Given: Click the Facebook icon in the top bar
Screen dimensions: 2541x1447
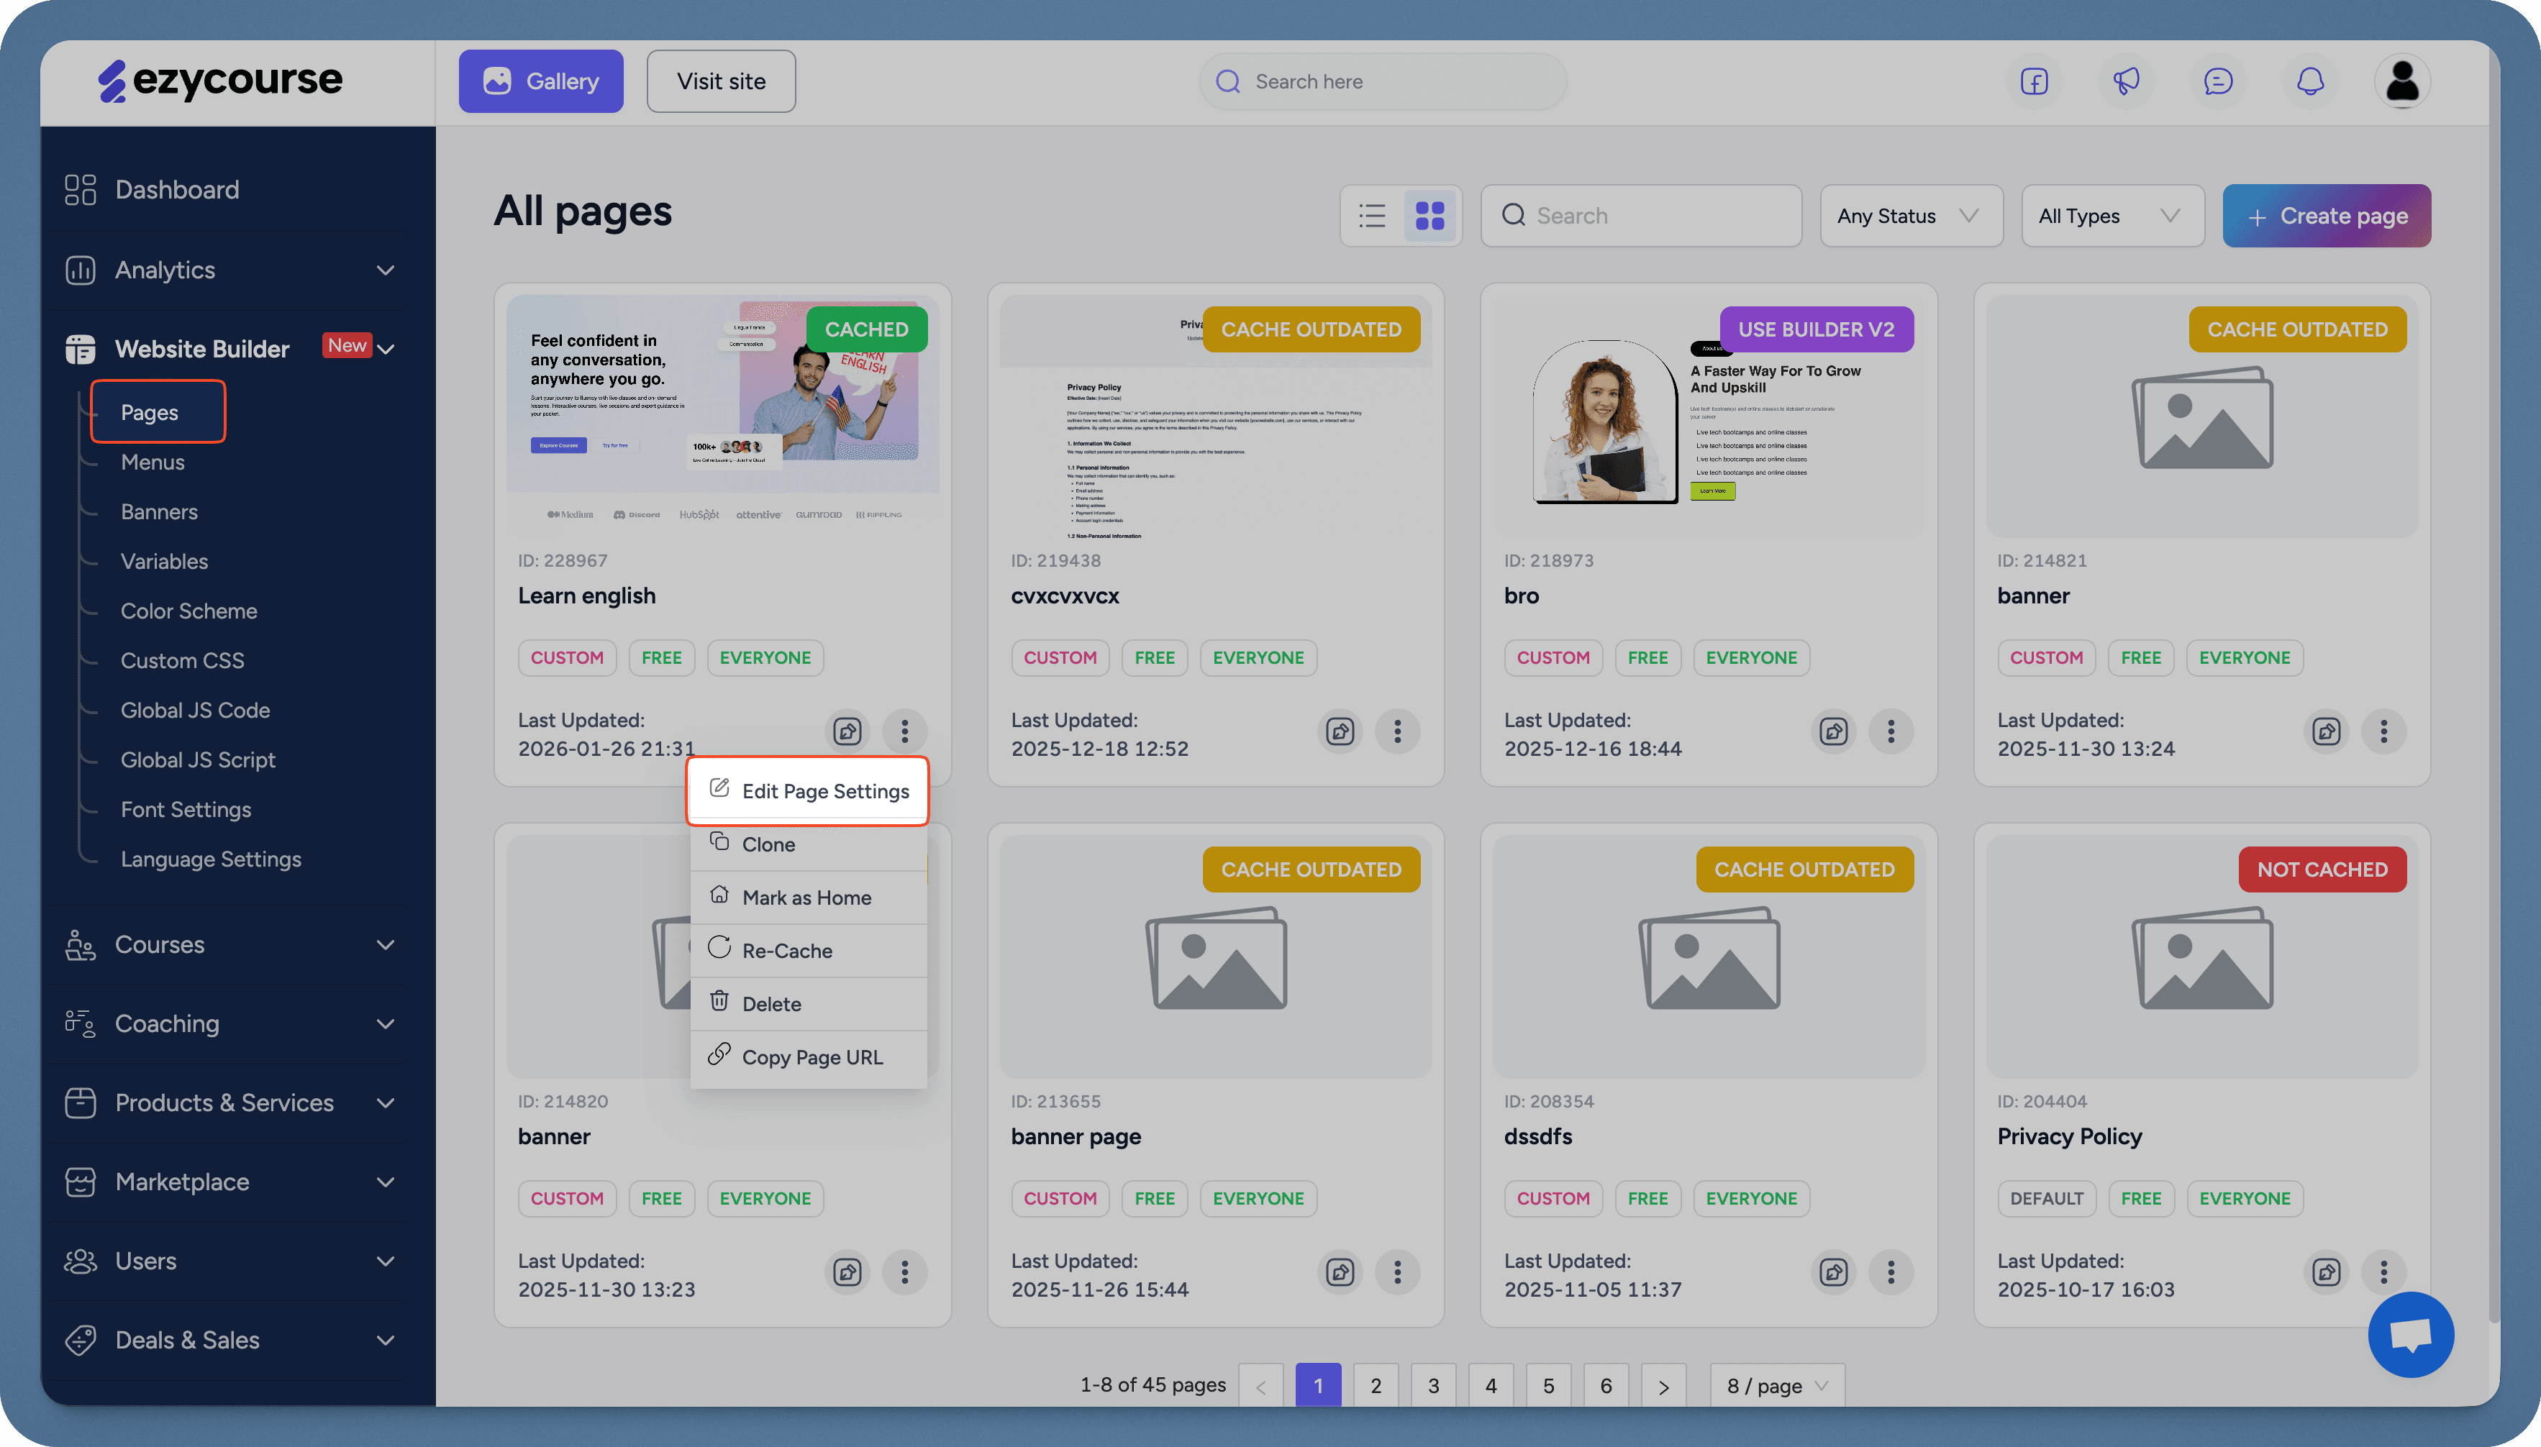Looking at the screenshot, I should pyautogui.click(x=2034, y=81).
